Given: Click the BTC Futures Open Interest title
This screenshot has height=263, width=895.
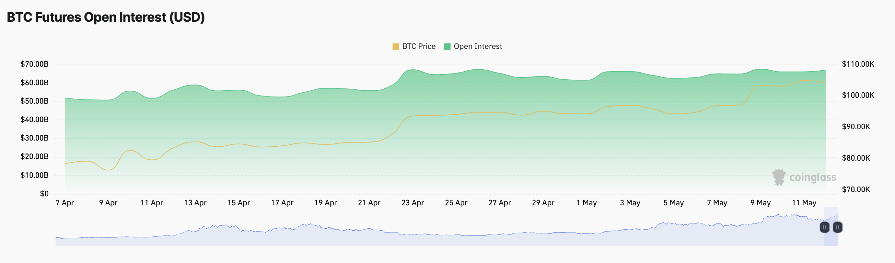Looking at the screenshot, I should point(106,17).
